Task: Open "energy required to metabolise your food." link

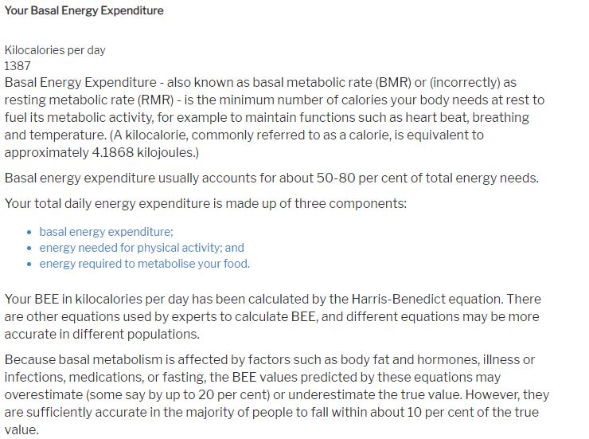Action: click(144, 264)
